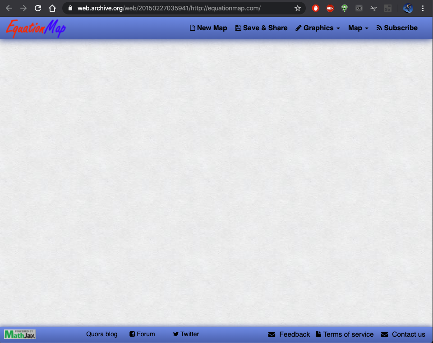Expand the Map dropdown menu

(358, 28)
